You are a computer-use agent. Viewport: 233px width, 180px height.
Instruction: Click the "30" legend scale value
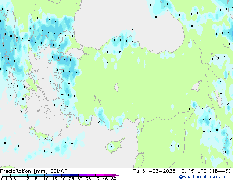point(80,179)
